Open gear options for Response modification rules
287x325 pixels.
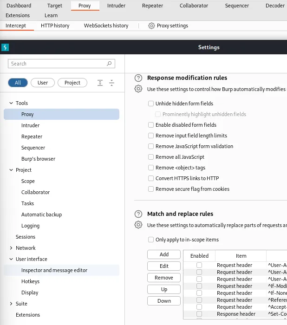[138, 89]
